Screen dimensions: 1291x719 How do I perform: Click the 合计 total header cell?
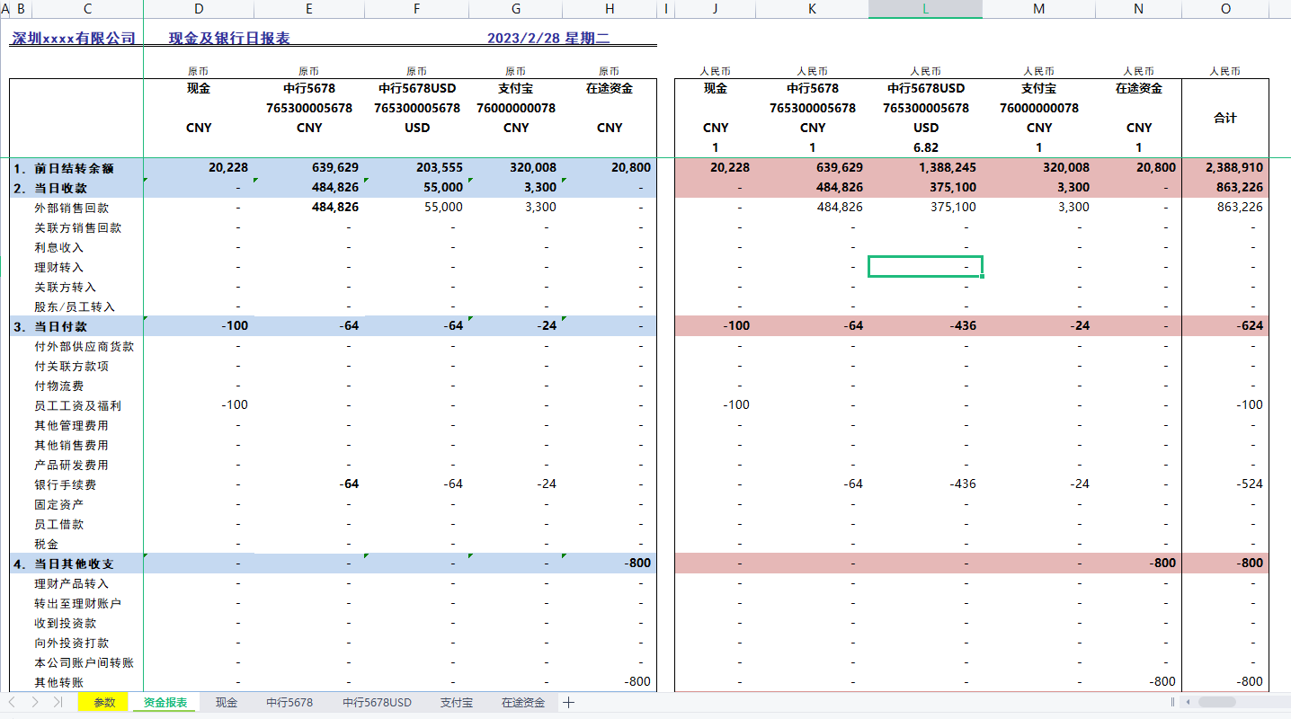click(1225, 118)
